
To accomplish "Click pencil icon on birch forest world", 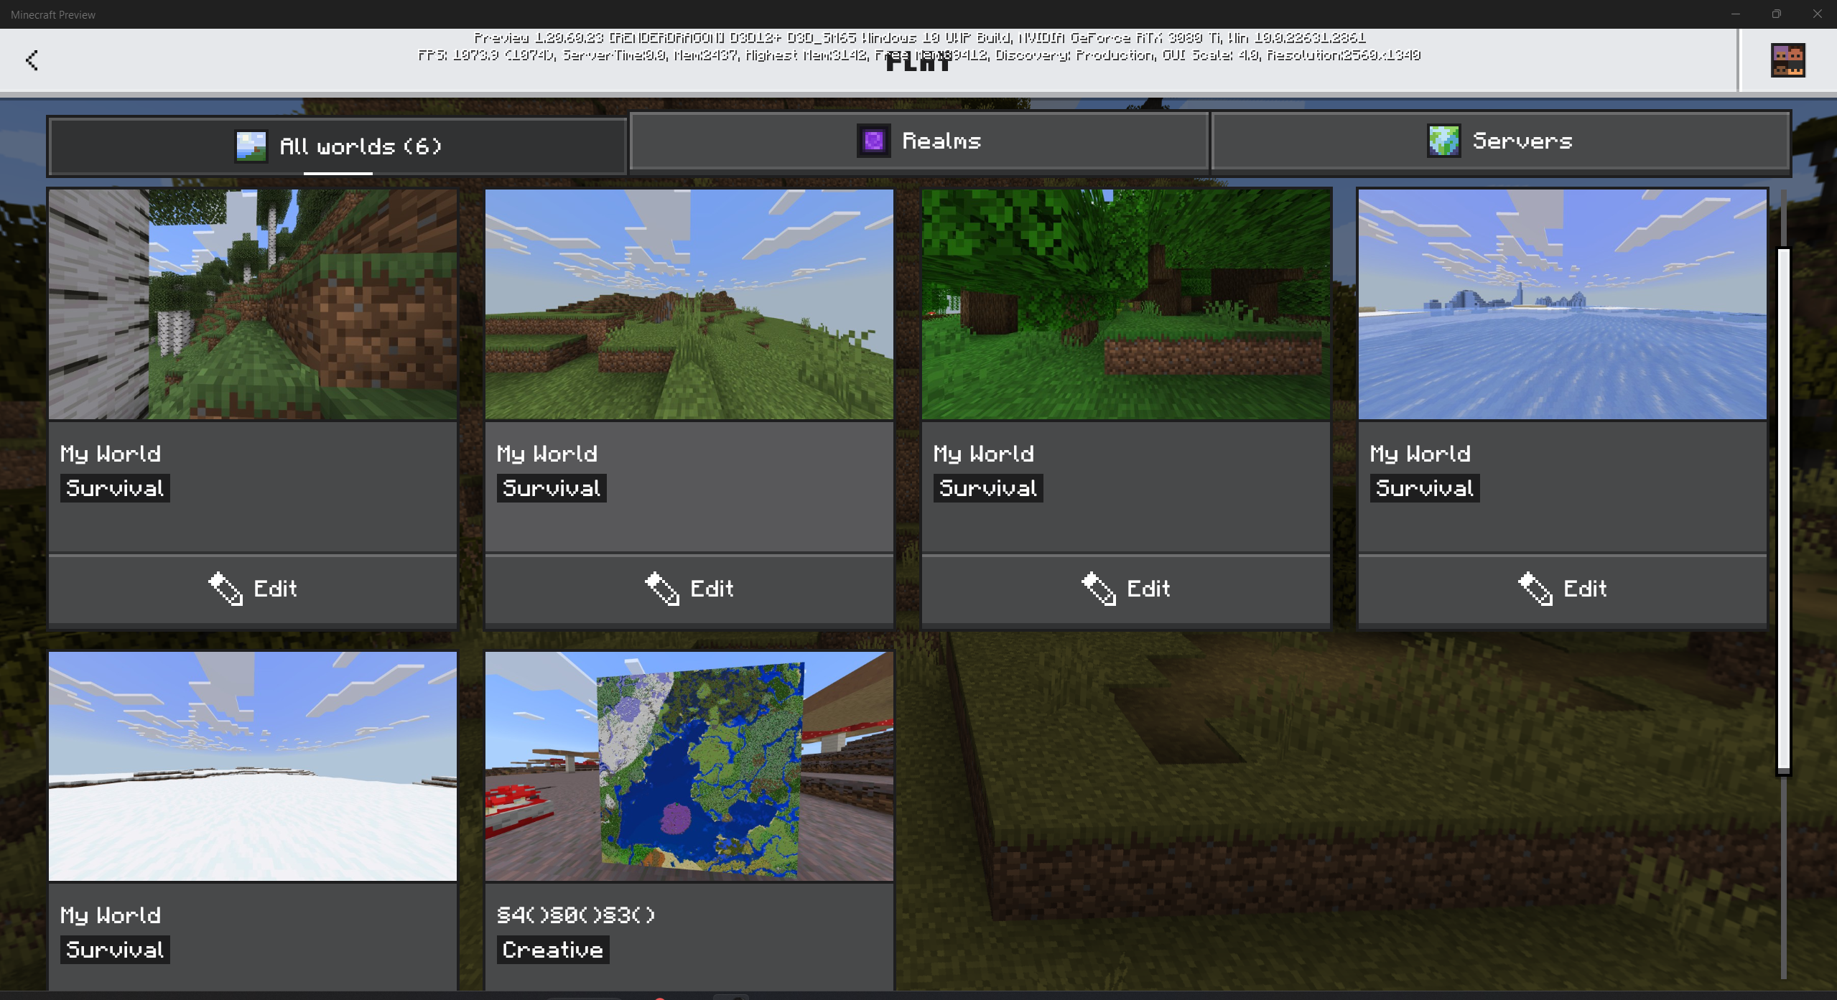I will [x=225, y=589].
